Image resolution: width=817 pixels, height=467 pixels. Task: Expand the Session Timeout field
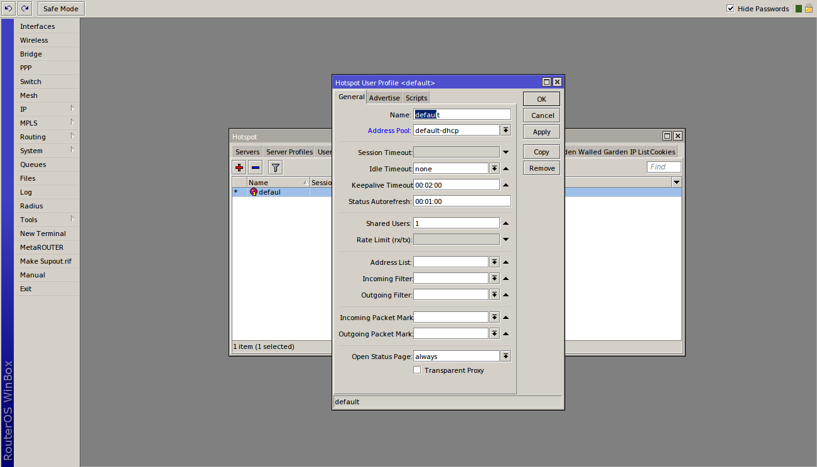(x=506, y=153)
